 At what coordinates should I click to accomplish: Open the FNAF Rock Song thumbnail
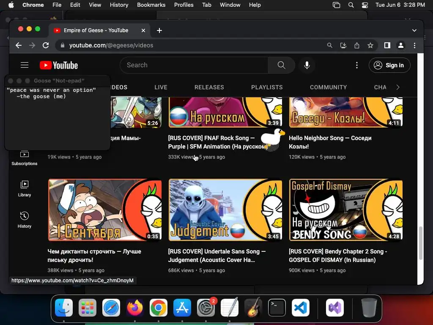225,112
